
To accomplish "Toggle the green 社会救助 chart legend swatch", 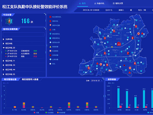I will (46, 113).
